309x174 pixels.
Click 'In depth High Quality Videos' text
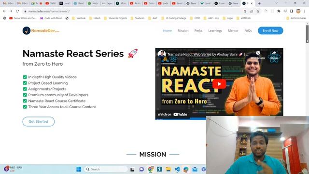(52, 77)
